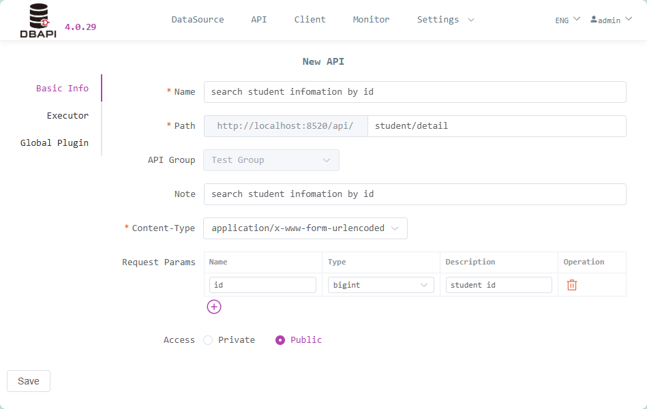Image resolution: width=647 pixels, height=409 pixels.
Task: Open the Monitor page
Action: (371, 19)
